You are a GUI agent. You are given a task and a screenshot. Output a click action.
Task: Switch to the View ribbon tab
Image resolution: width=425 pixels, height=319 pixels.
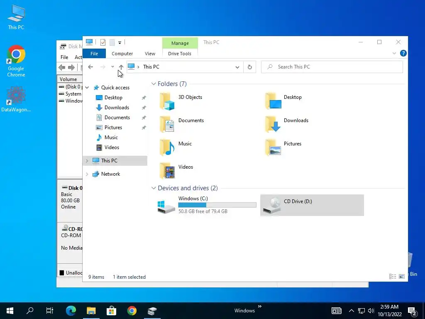150,54
